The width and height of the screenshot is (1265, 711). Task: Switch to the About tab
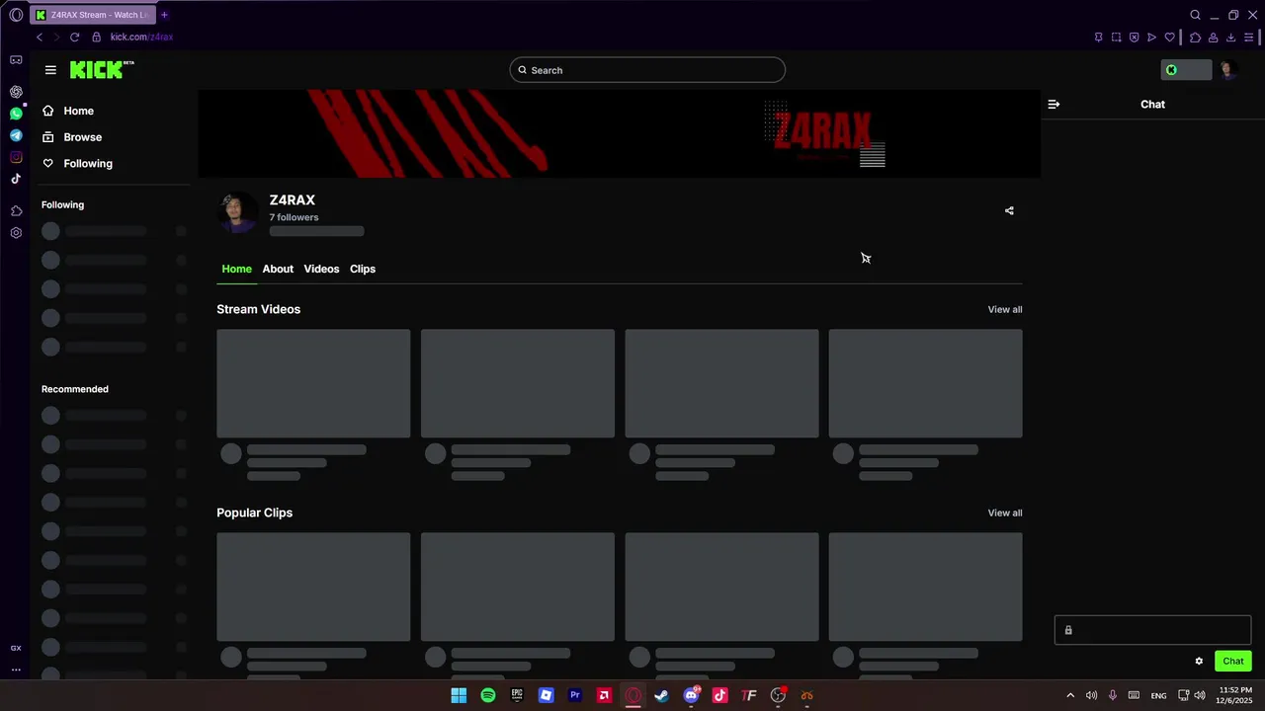[x=278, y=269]
